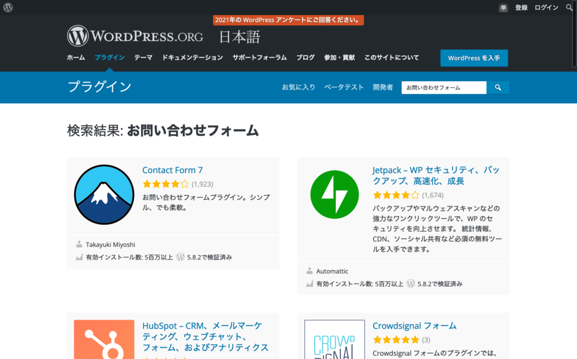Click WordPress version icon in Contact Form 7 card
The width and height of the screenshot is (577, 359).
click(180, 256)
